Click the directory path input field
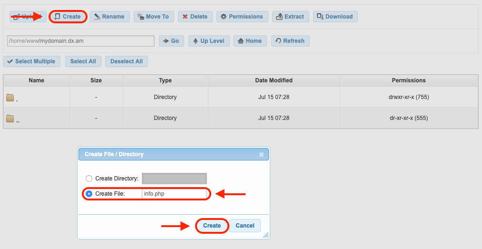 tap(81, 41)
